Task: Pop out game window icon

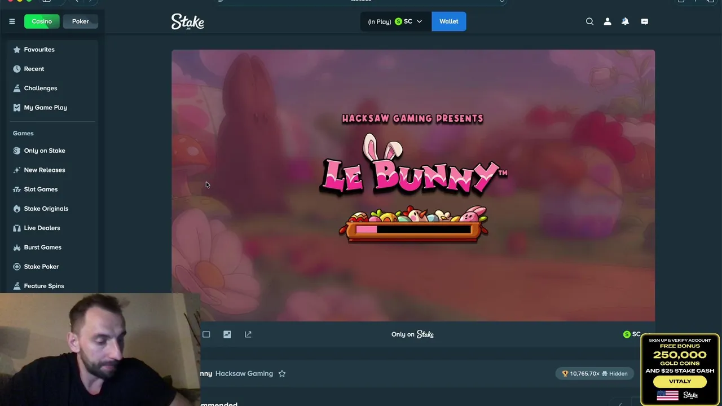Action: (x=248, y=334)
